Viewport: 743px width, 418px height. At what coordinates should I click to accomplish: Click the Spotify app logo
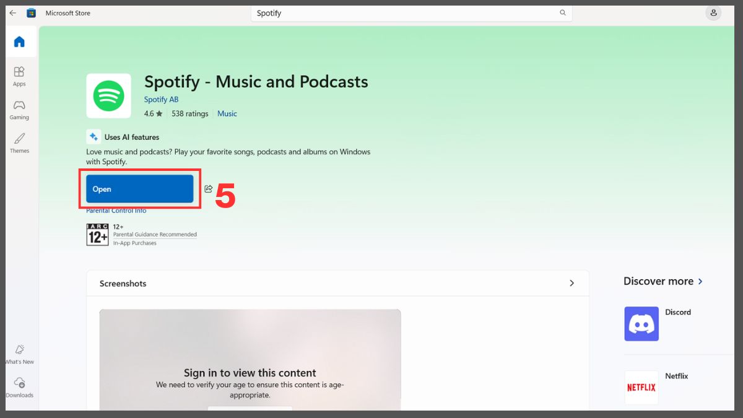(x=108, y=96)
